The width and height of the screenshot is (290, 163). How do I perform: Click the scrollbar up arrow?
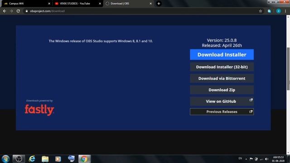coord(288,17)
